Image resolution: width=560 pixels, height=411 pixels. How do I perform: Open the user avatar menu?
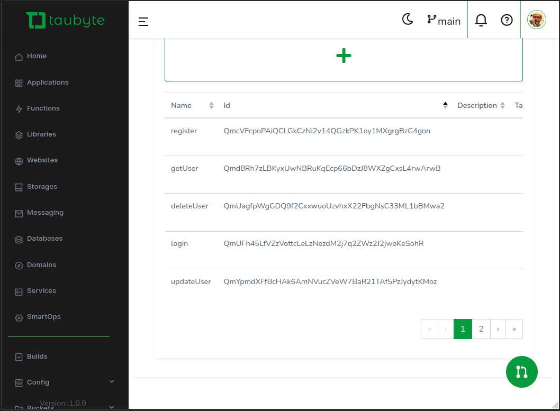coord(536,20)
